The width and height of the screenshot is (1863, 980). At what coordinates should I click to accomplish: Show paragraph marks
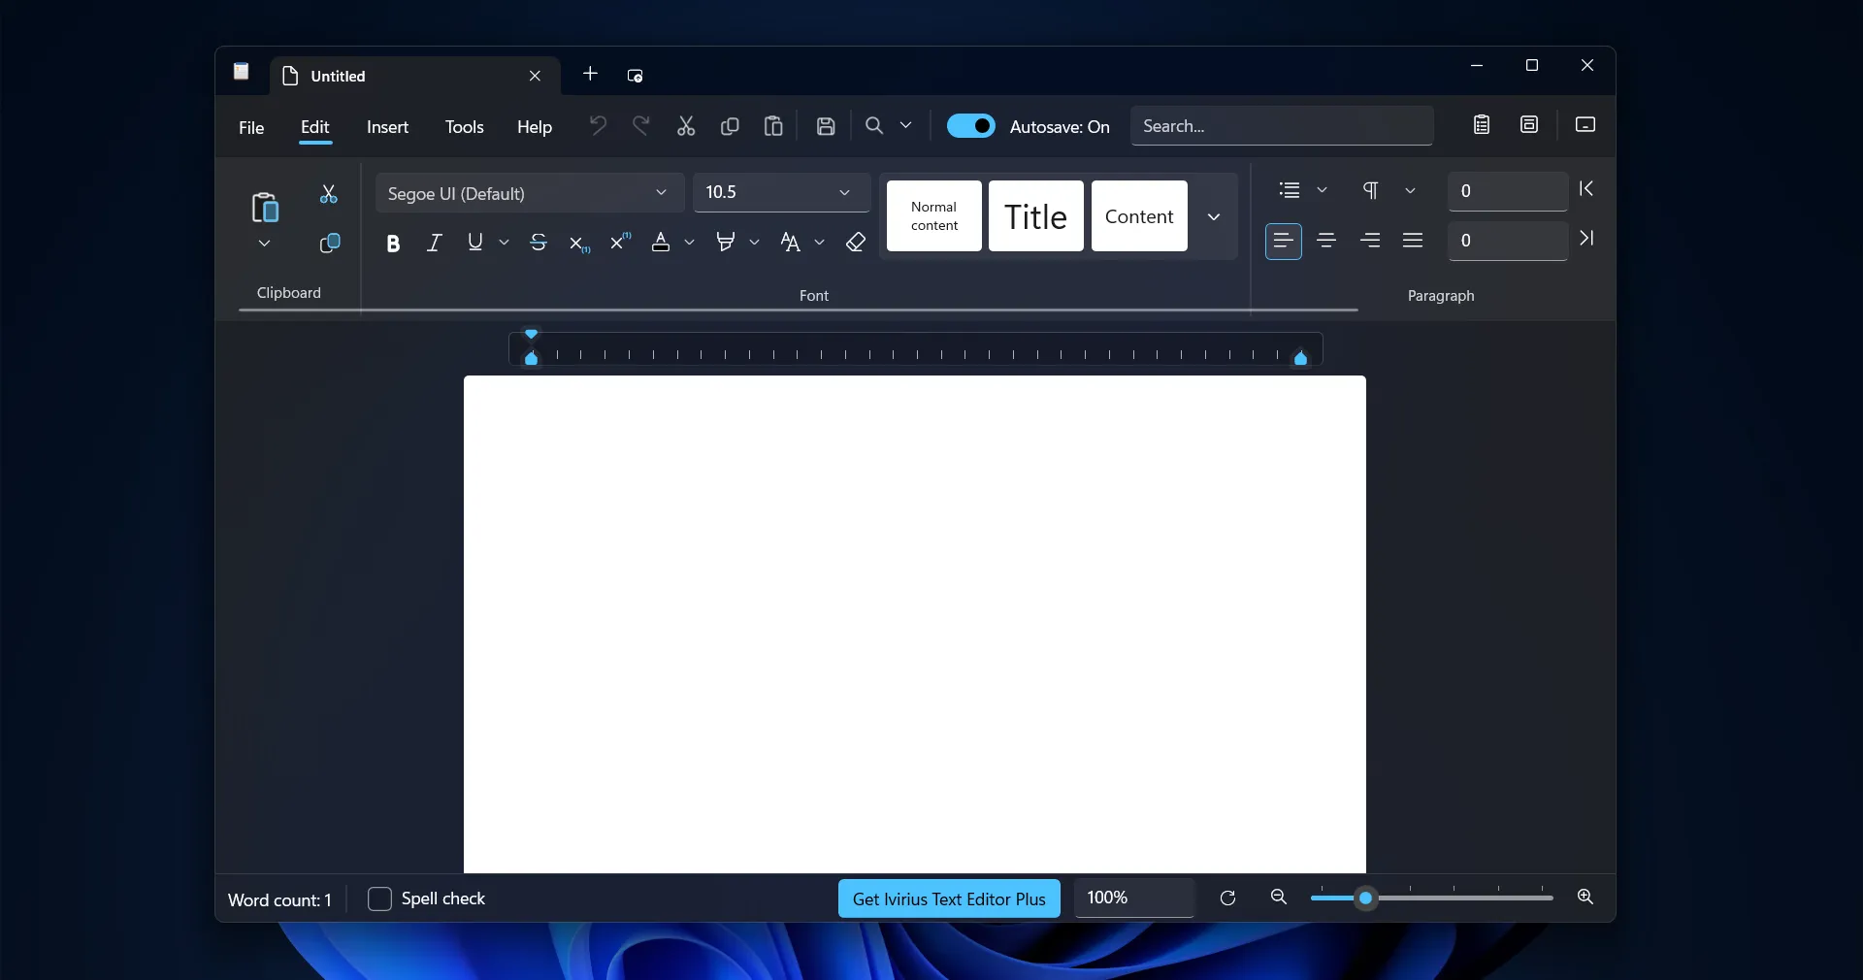(1370, 190)
